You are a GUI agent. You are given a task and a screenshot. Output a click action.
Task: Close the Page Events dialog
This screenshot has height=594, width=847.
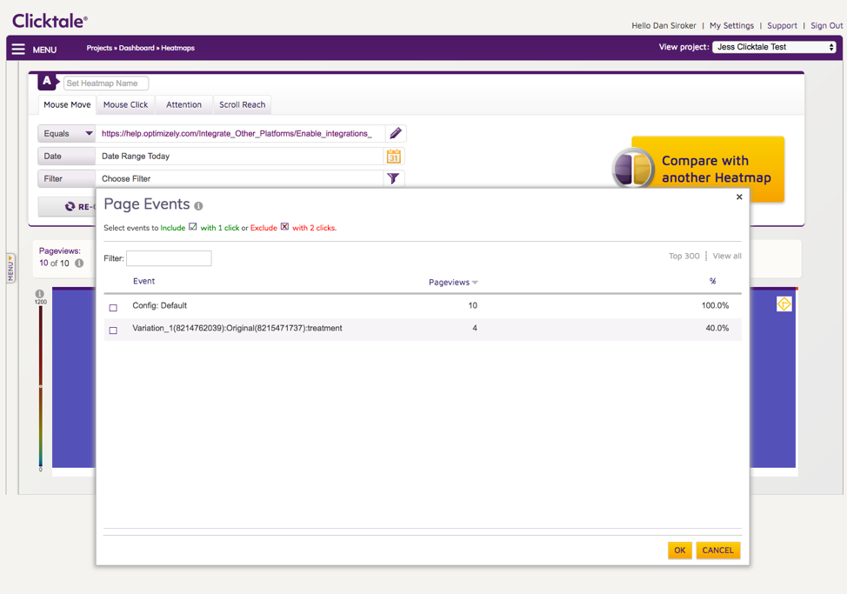pyautogui.click(x=739, y=197)
